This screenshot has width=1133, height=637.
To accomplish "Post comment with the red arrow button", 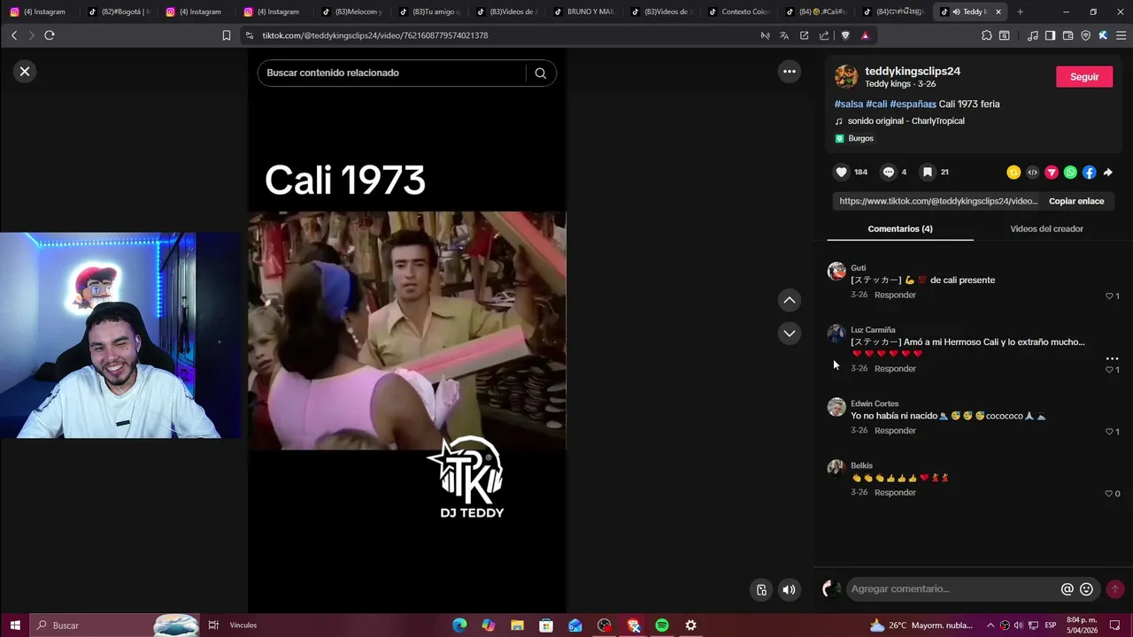I will point(1115,589).
